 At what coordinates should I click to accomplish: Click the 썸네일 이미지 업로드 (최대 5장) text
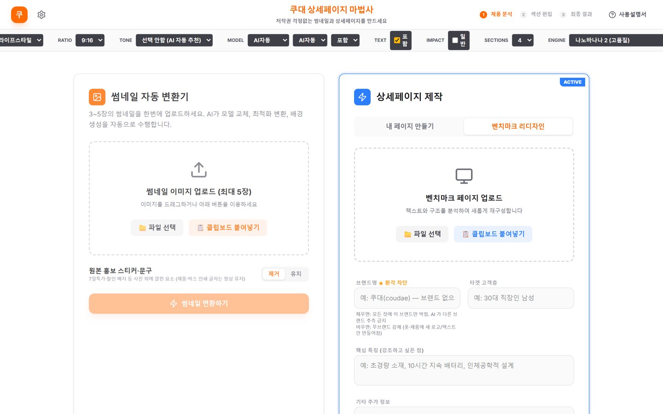coord(199,192)
